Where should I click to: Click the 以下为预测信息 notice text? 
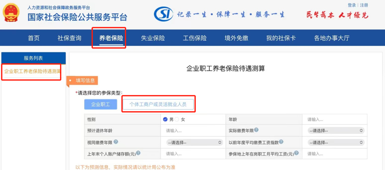click(x=125, y=167)
